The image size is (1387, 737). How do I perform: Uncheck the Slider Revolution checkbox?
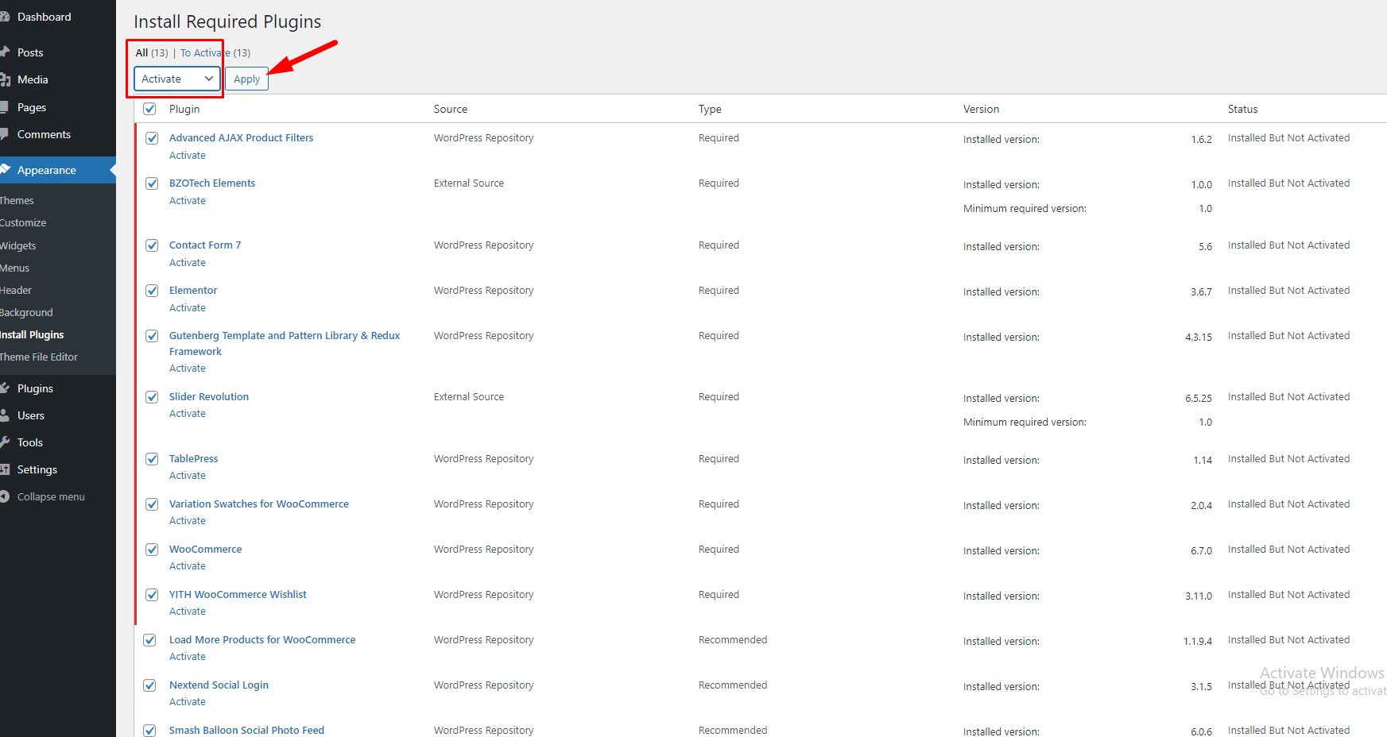click(152, 397)
